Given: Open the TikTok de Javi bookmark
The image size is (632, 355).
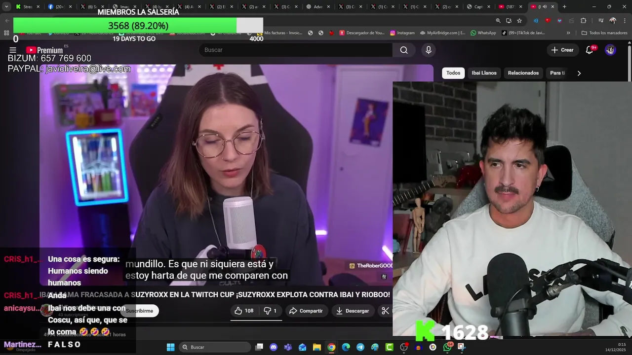Looking at the screenshot, I should pos(523,33).
